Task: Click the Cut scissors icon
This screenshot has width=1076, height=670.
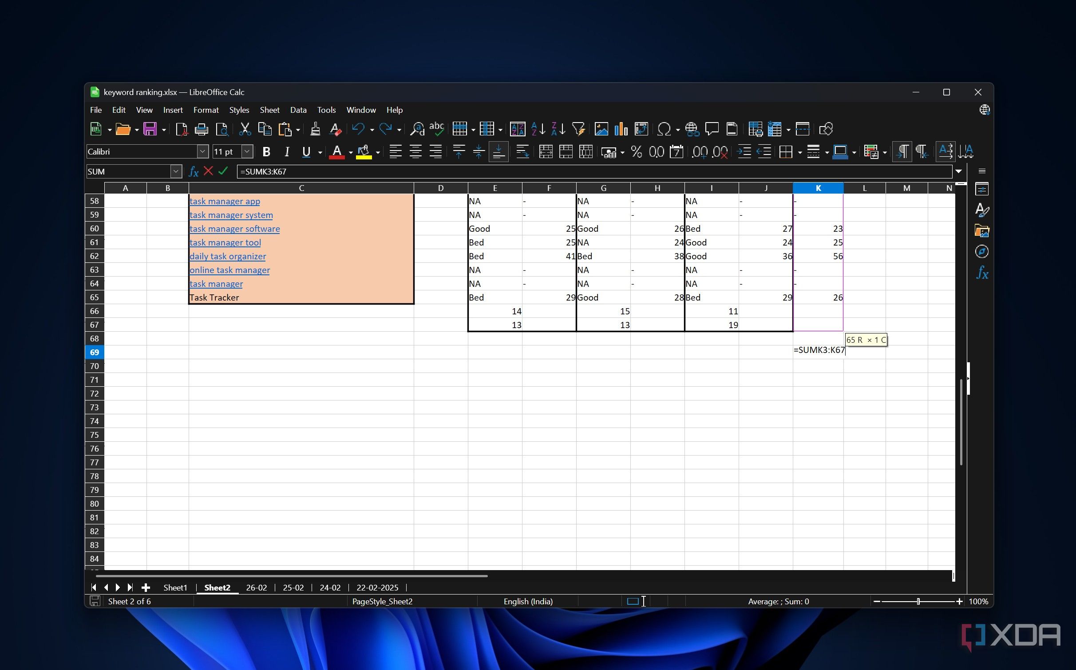Action: pos(245,129)
